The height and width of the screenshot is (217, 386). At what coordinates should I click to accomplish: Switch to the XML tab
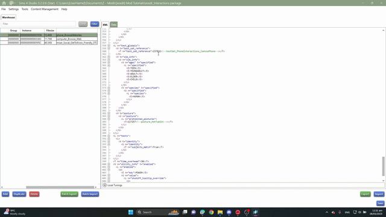coord(105,25)
